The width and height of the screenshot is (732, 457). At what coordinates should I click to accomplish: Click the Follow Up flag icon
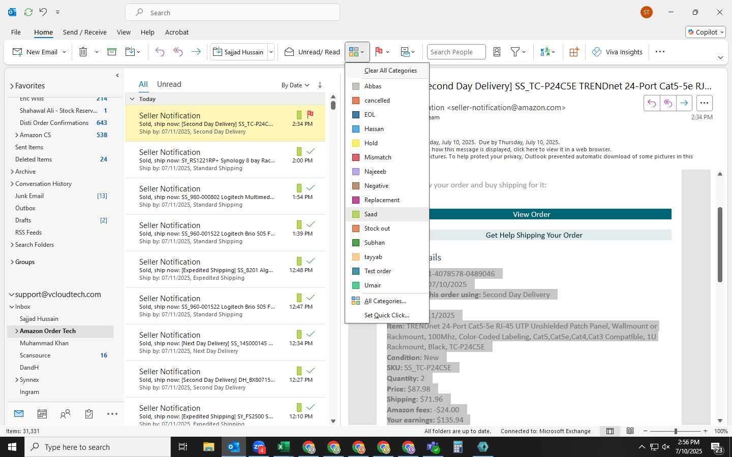[x=379, y=52]
